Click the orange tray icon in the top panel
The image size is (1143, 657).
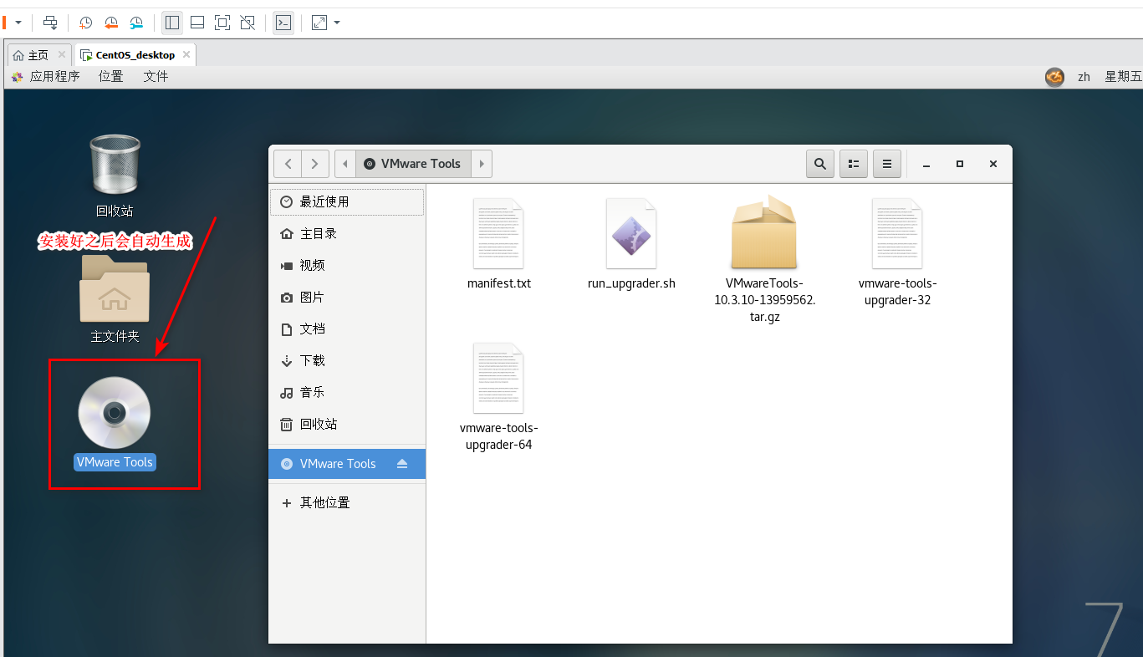tap(1055, 77)
